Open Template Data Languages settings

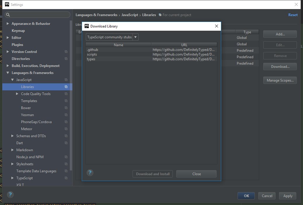(36, 171)
